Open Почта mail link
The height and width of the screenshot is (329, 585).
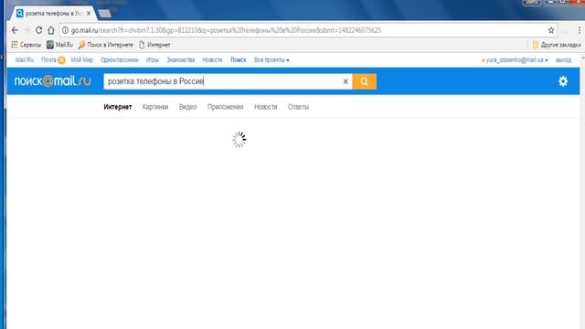pos(48,59)
